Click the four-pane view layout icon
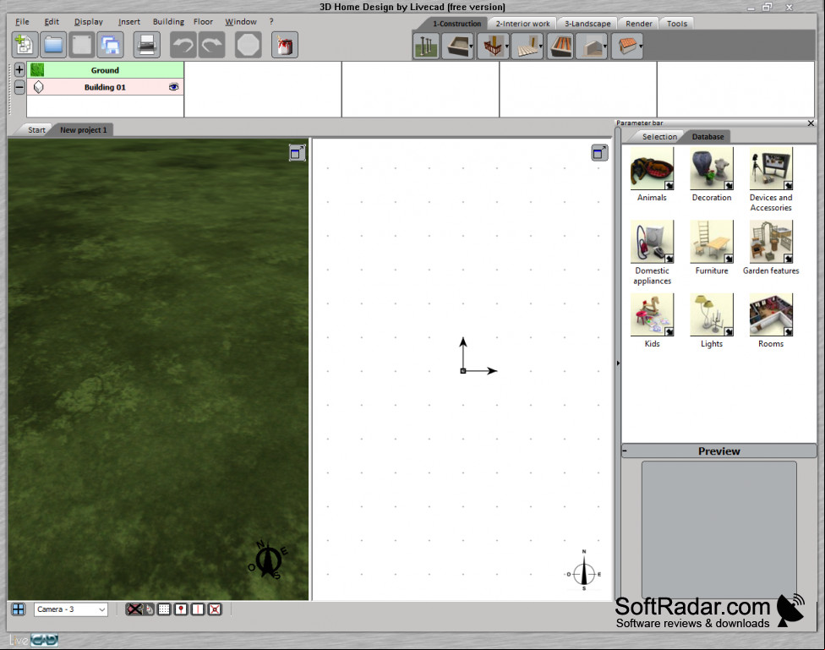This screenshot has height=650, width=825. coord(19,609)
